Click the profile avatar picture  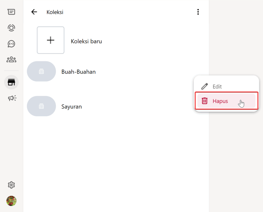pyautogui.click(x=11, y=201)
